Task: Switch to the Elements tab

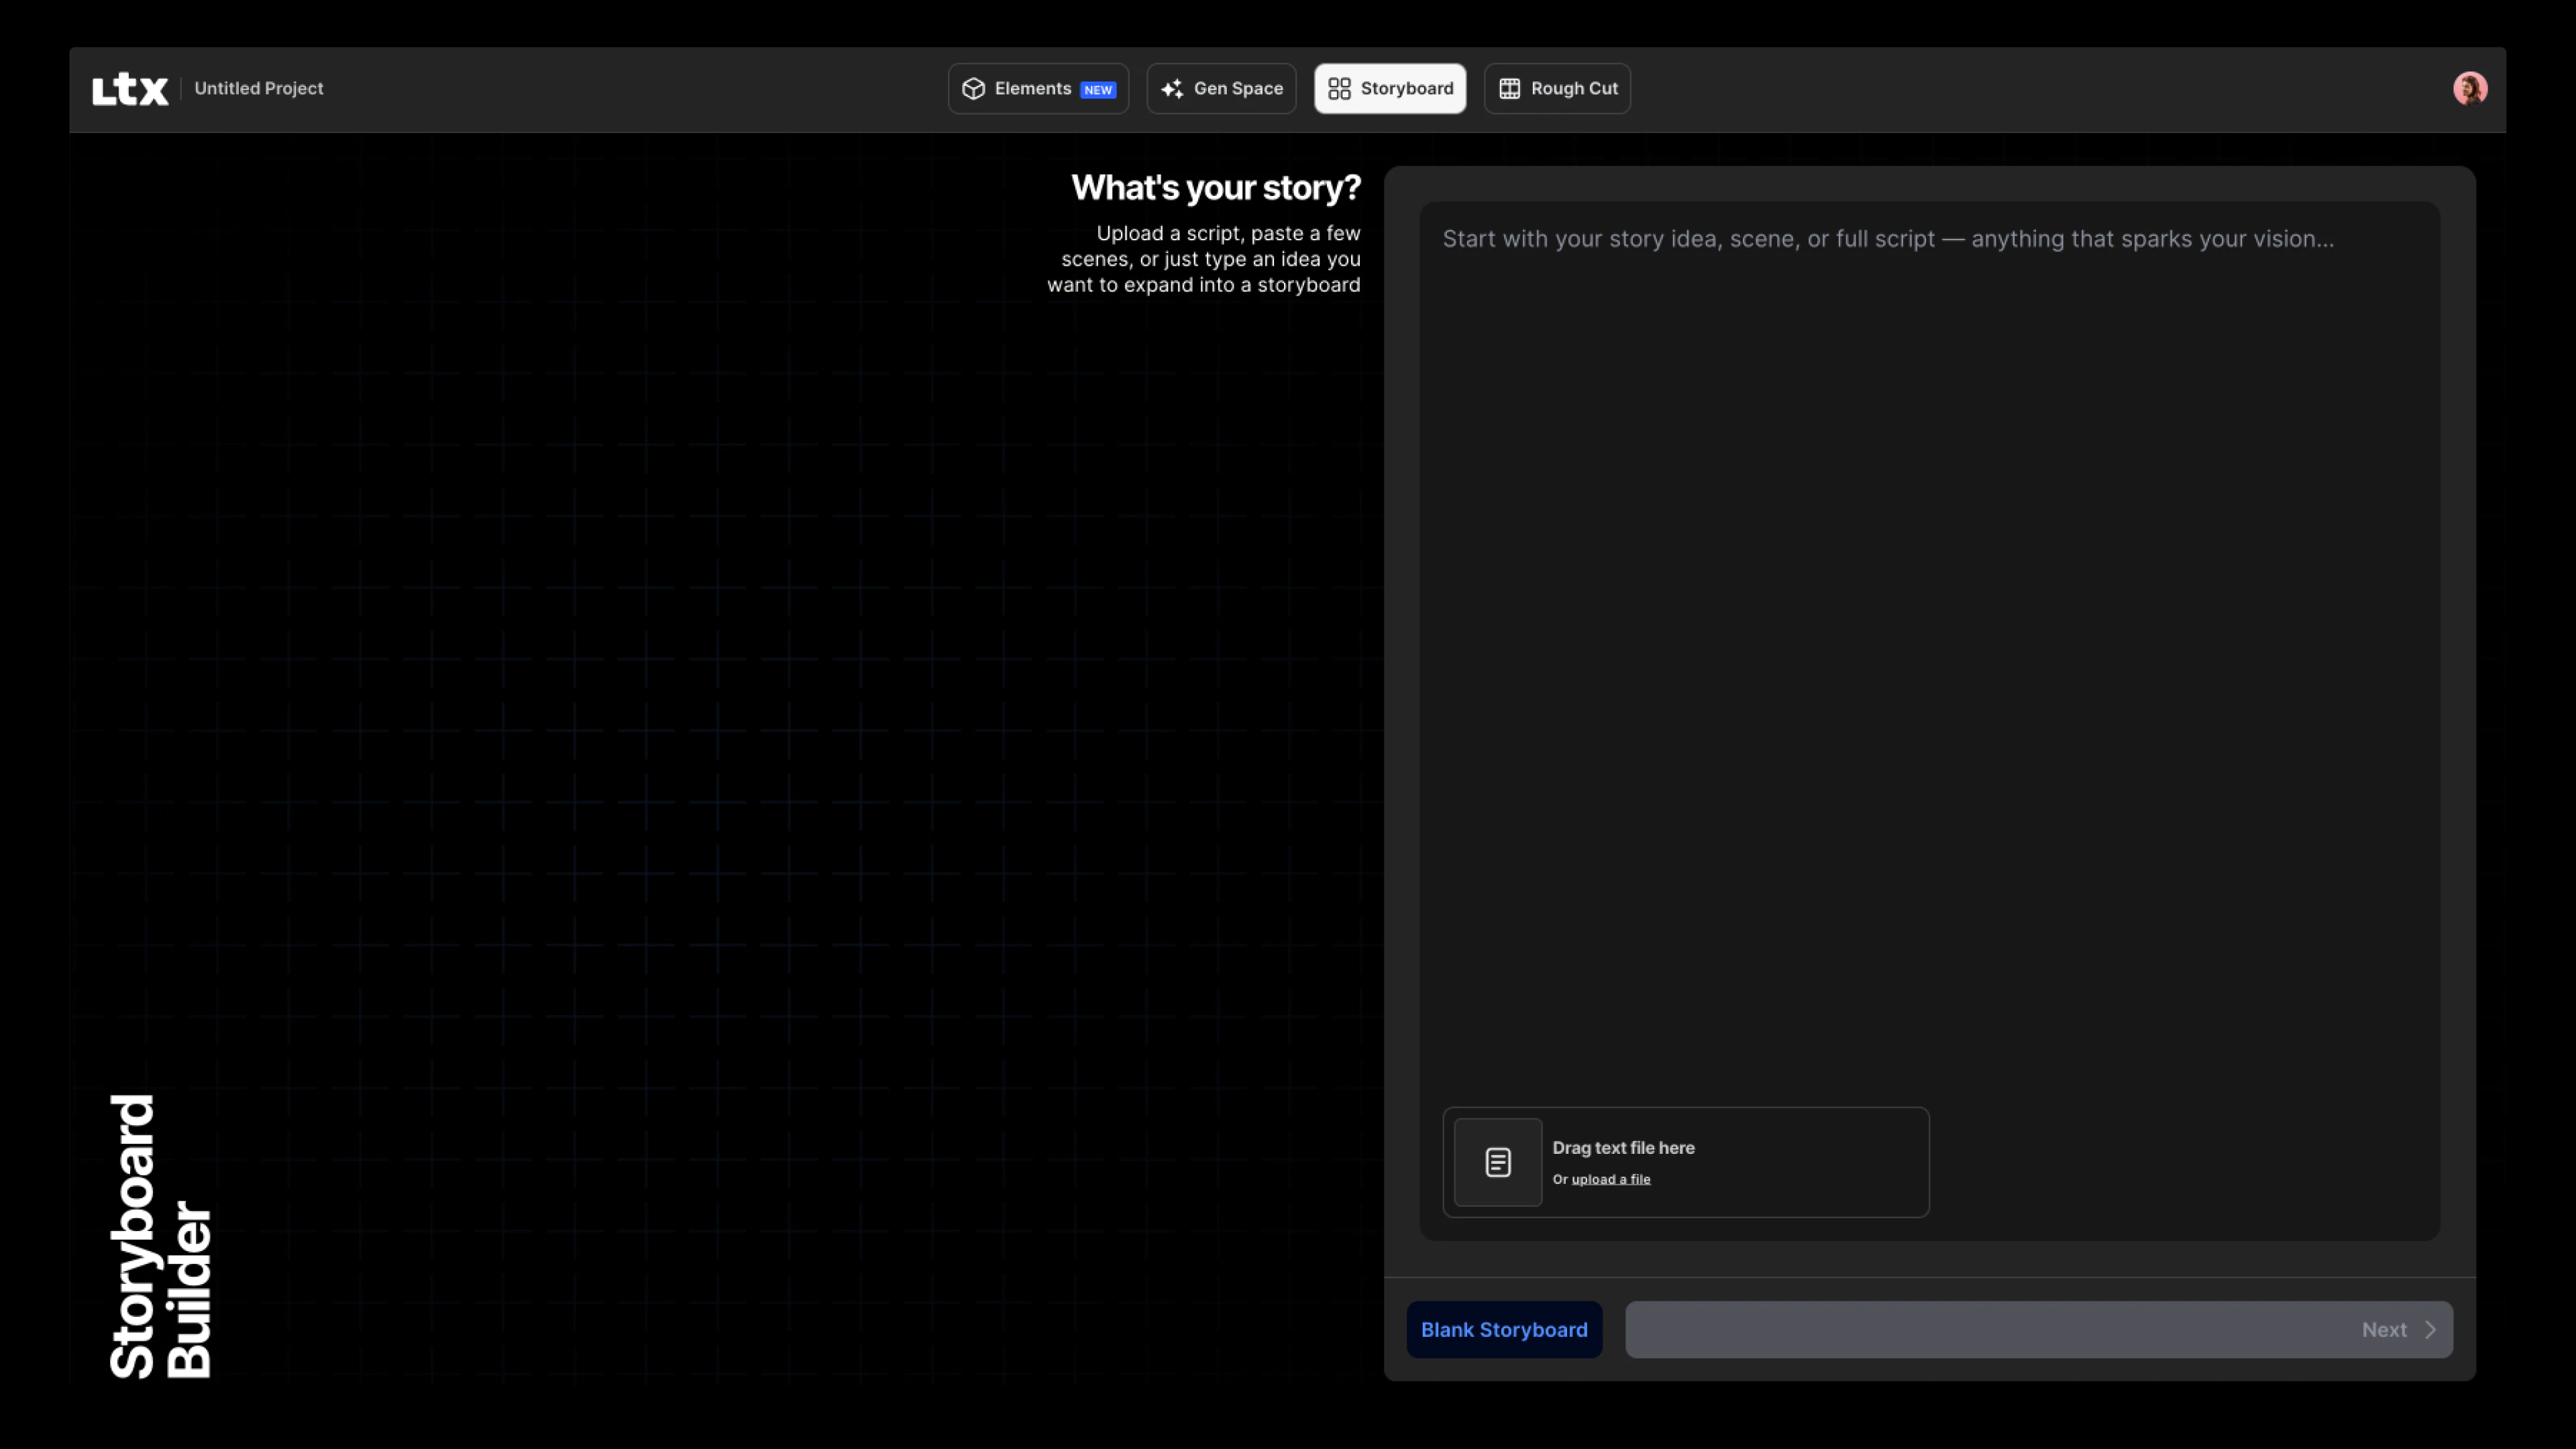Action: (1032, 89)
